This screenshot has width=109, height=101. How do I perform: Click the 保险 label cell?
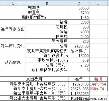(47, 31)
